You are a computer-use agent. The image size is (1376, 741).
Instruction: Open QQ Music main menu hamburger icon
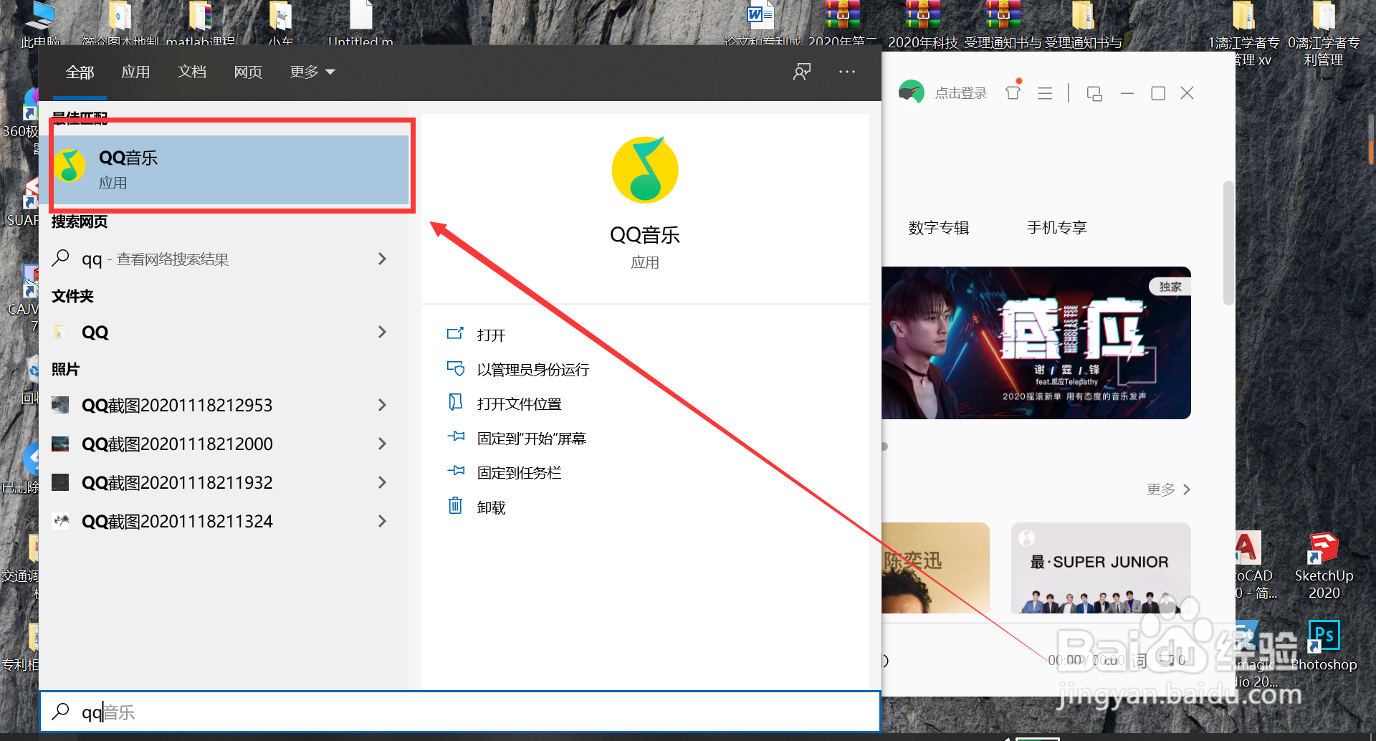(1044, 92)
